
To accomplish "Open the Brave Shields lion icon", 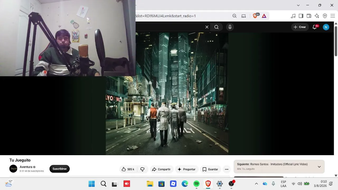I will coord(255,16).
